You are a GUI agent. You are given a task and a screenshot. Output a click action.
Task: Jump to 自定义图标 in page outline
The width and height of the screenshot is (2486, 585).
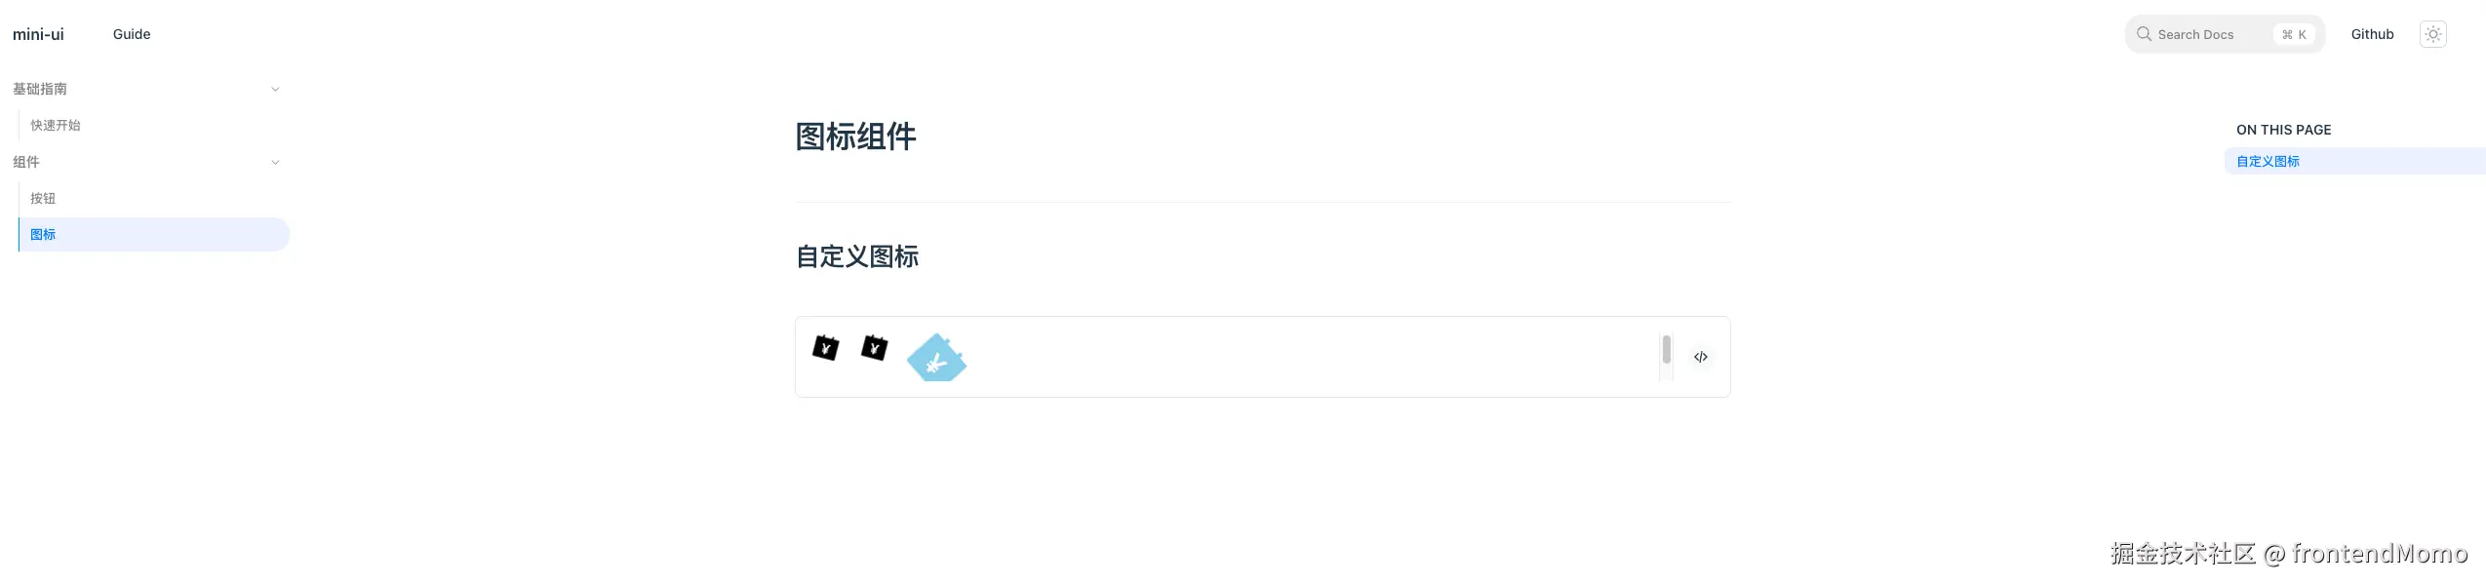coord(2268,161)
